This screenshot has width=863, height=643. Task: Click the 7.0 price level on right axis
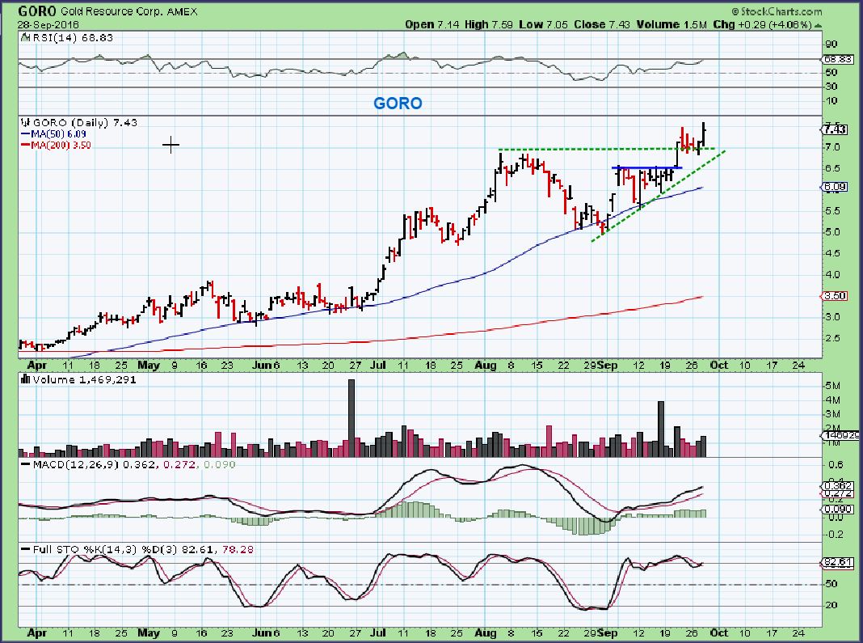click(832, 146)
